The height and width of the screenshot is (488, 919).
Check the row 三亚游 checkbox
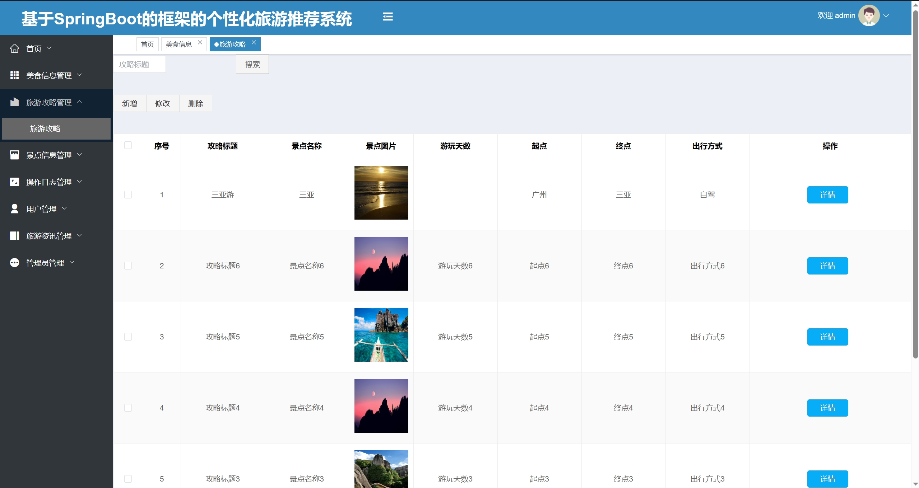click(x=128, y=194)
